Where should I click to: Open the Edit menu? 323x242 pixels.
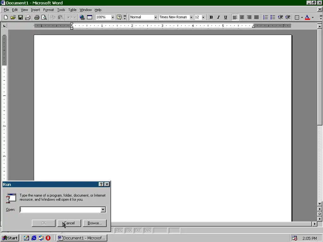coord(15,10)
